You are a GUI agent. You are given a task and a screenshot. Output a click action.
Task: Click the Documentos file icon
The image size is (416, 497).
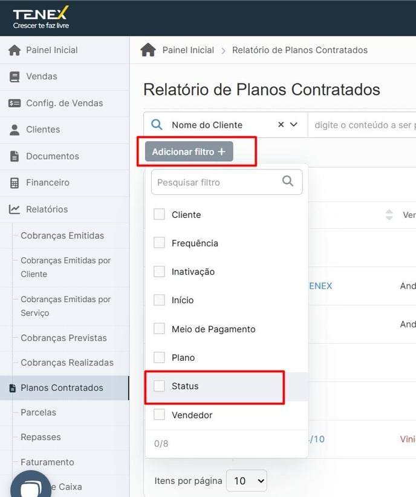[x=15, y=156]
